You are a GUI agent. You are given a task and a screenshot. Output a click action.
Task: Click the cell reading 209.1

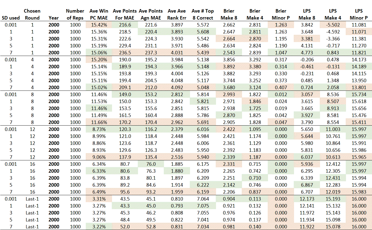pos(125,88)
